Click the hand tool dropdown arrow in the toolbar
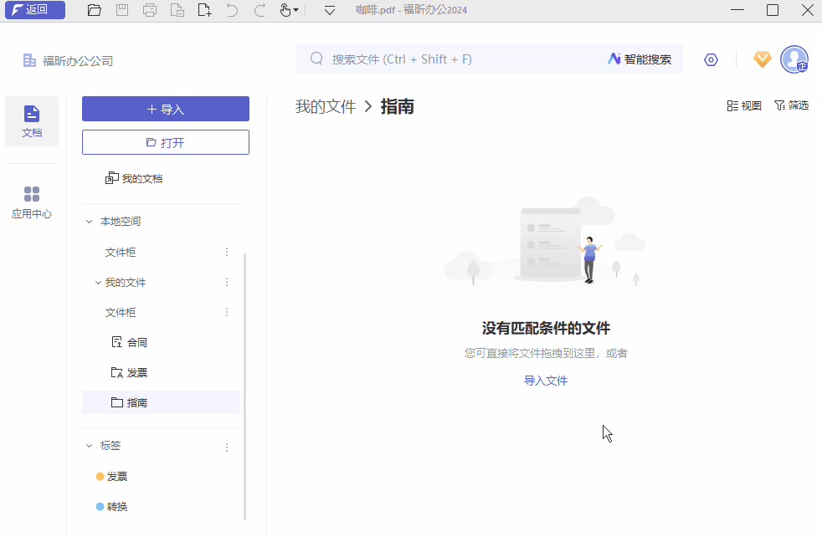Screen dimensions: 822x537 [297, 10]
